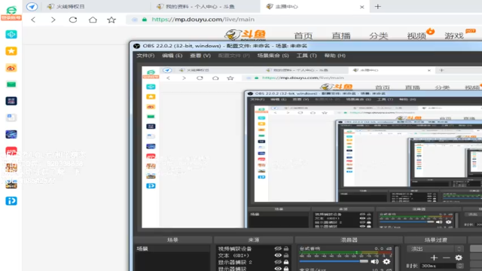
Task: Click the 时长 300ms duration field
Action: click(438, 266)
